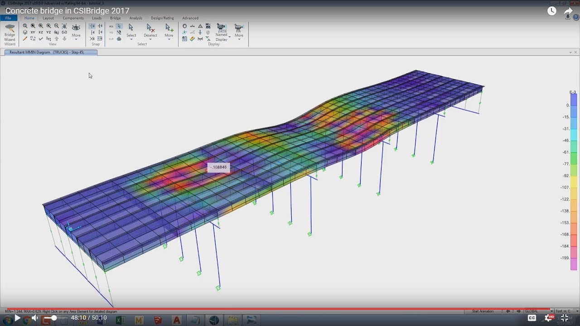Click the orange pencil icon in View group
580x326 pixels.
[25, 39]
